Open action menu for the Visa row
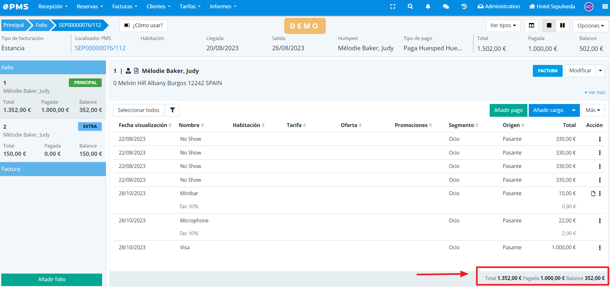The height and width of the screenshot is (287, 610). (600, 248)
